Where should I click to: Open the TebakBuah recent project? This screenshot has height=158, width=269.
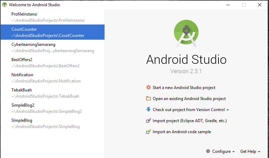pyautogui.click(x=53, y=93)
